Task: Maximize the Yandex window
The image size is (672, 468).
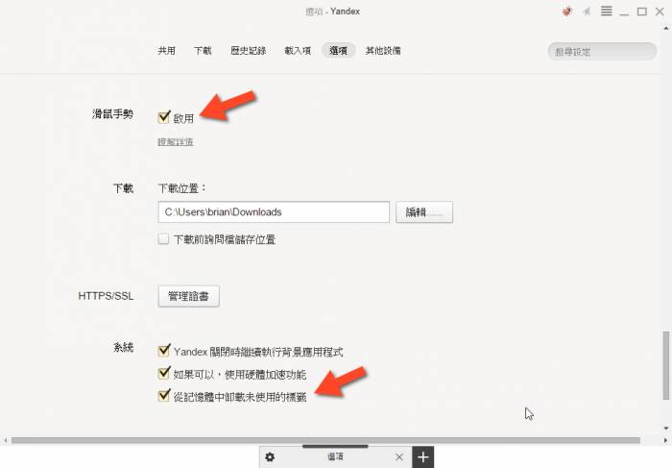Action: click(x=641, y=12)
